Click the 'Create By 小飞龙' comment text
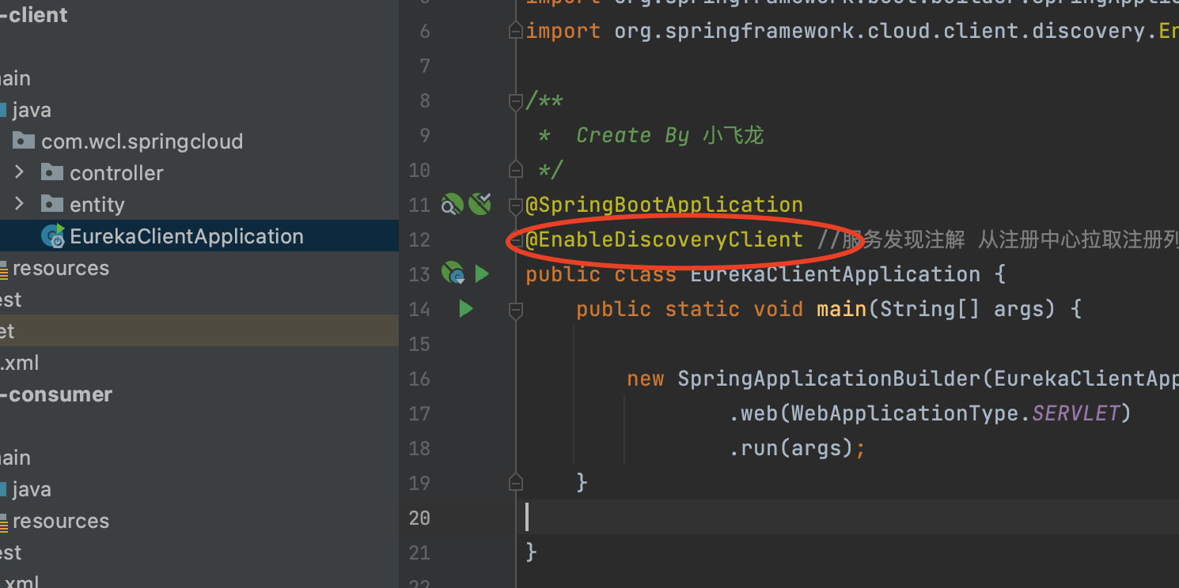This screenshot has height=588, width=1179. (x=670, y=135)
